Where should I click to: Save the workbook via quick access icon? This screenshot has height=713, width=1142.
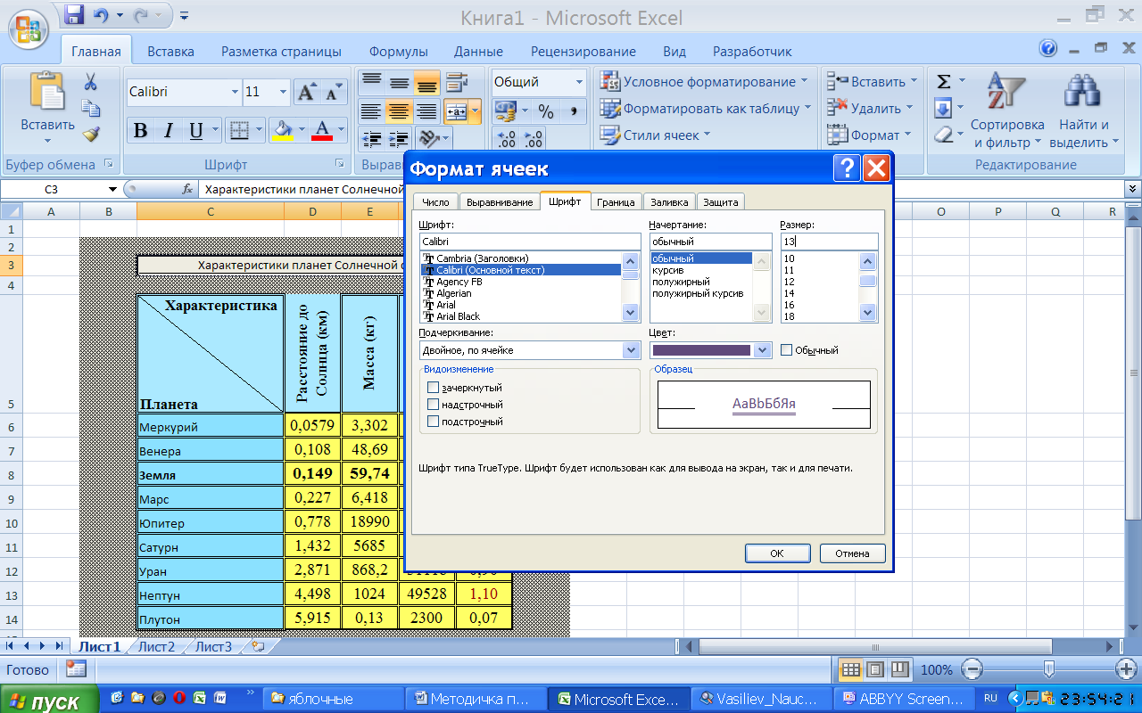point(75,15)
